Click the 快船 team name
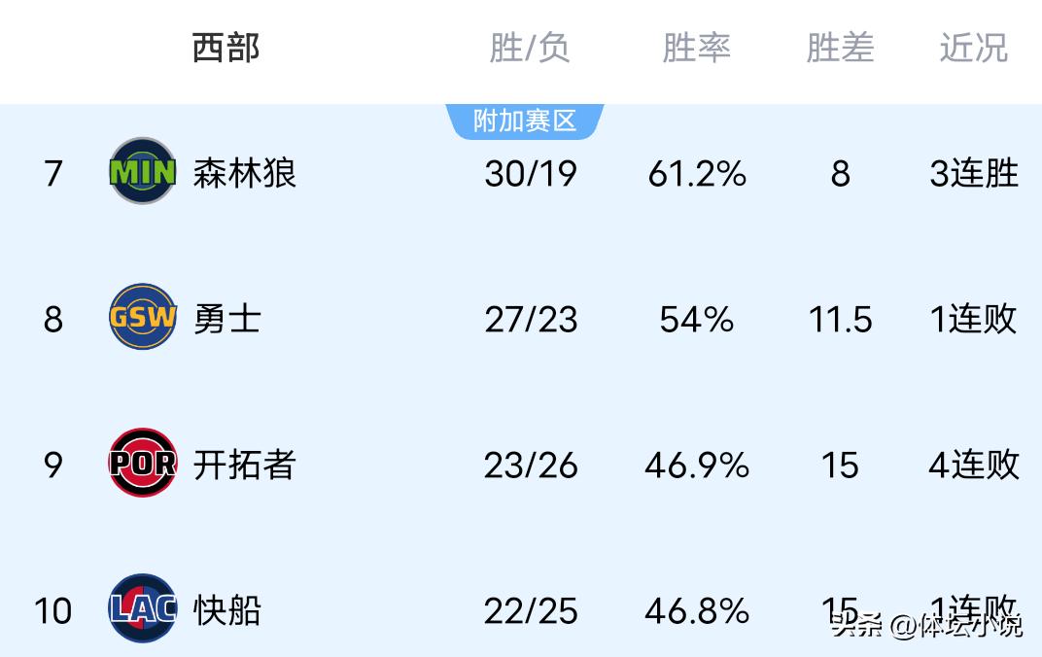Image resolution: width=1042 pixels, height=657 pixels. point(226,610)
